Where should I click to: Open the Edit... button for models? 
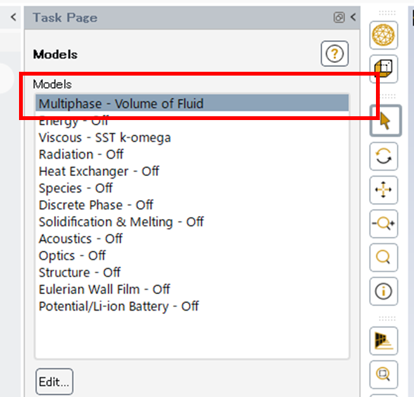click(x=55, y=381)
